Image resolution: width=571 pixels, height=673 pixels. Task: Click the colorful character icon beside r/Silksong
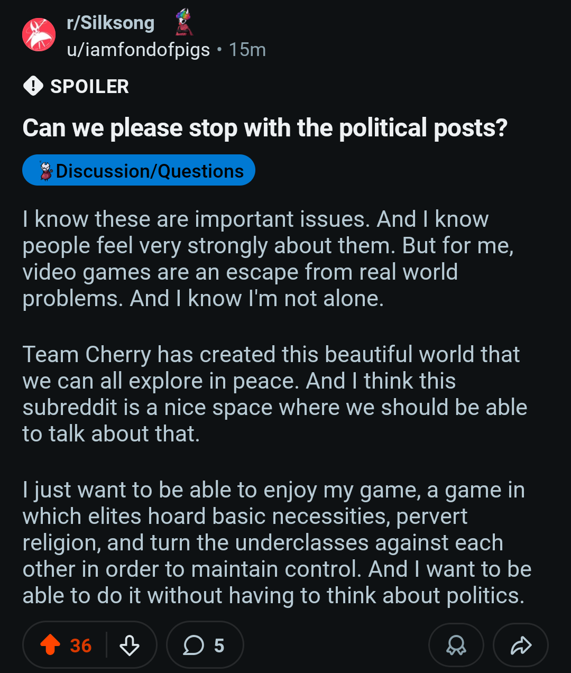pyautogui.click(x=184, y=22)
